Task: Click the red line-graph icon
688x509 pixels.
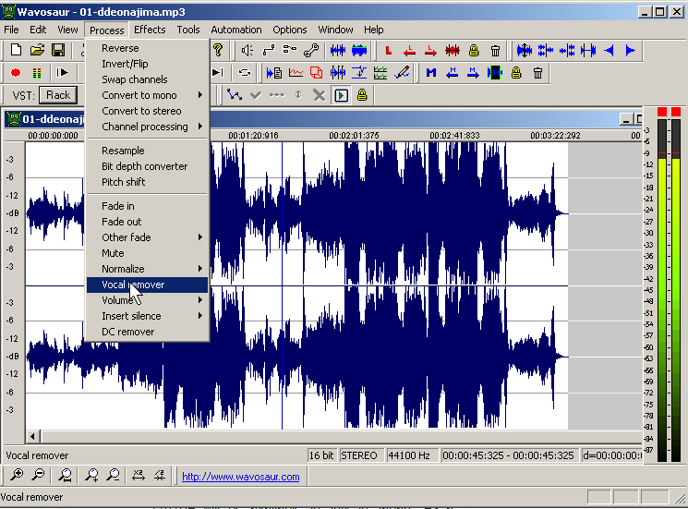Action: pos(296,73)
